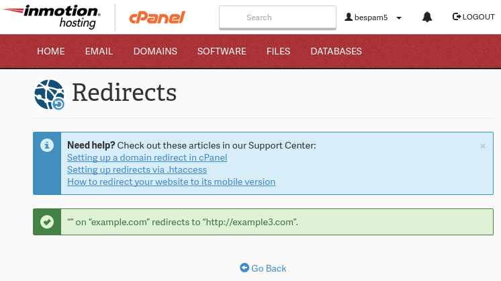Screen dimensions: 501x281
Task: Click the LOGOUT button
Action: coord(473,17)
